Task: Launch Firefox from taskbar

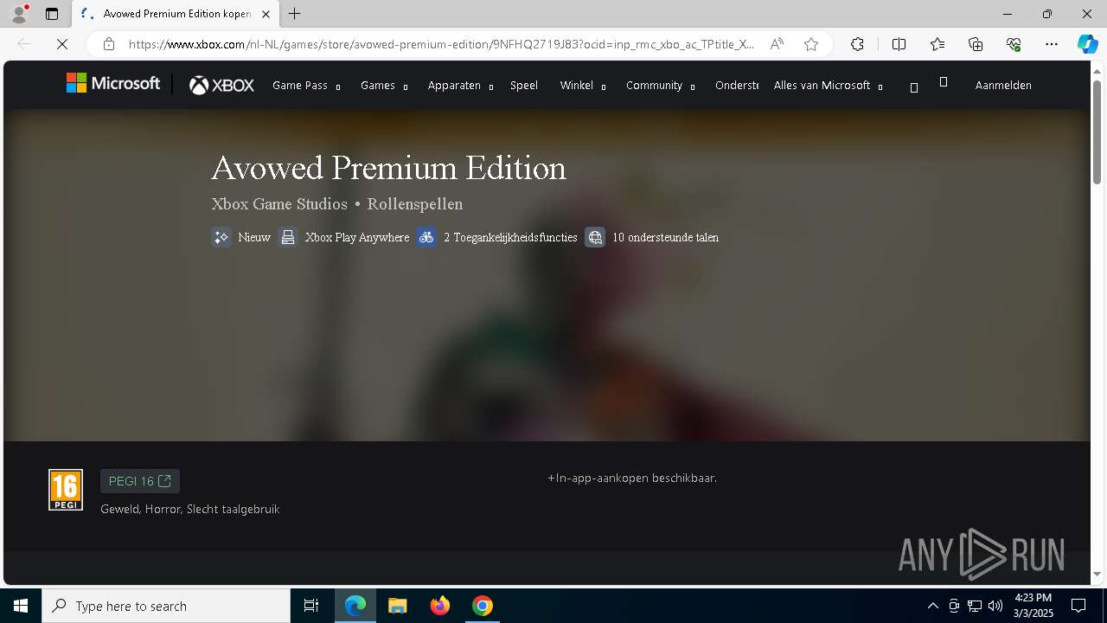Action: [x=440, y=606]
